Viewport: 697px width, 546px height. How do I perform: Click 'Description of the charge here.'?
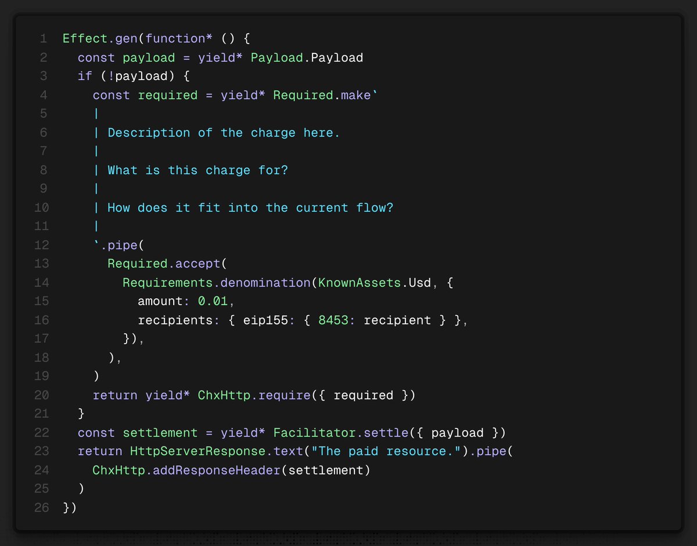click(x=224, y=133)
